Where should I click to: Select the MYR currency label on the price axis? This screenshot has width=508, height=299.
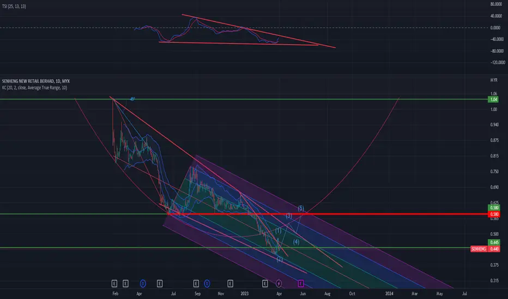[494, 80]
